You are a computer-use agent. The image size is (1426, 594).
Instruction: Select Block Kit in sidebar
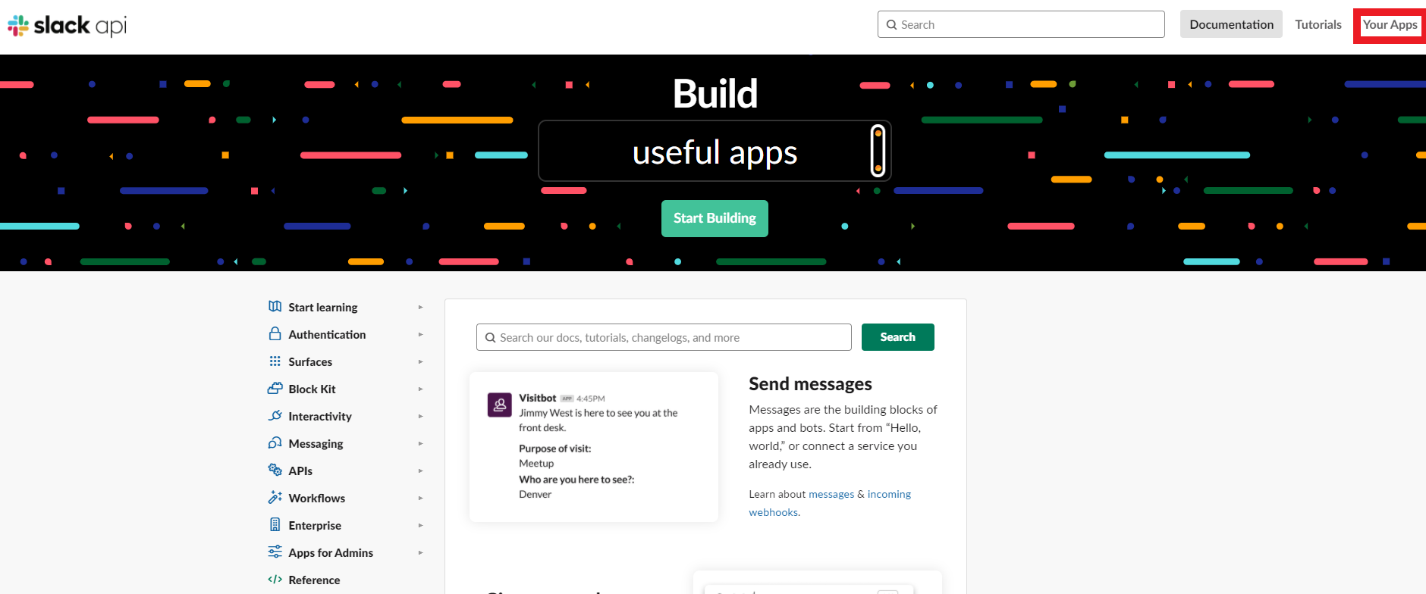click(x=312, y=389)
